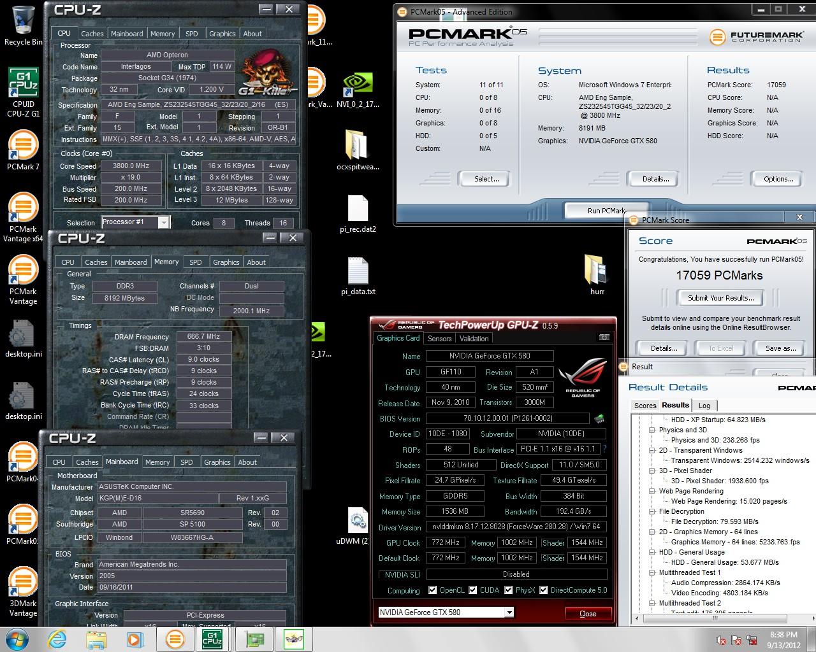The image size is (816, 652).
Task: Click GPU-Z BIOS save chip icon
Action: point(599,419)
